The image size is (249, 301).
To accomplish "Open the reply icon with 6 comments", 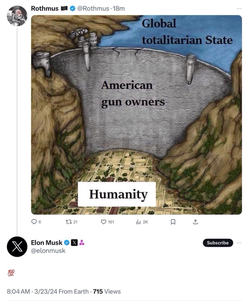I will [x=34, y=222].
